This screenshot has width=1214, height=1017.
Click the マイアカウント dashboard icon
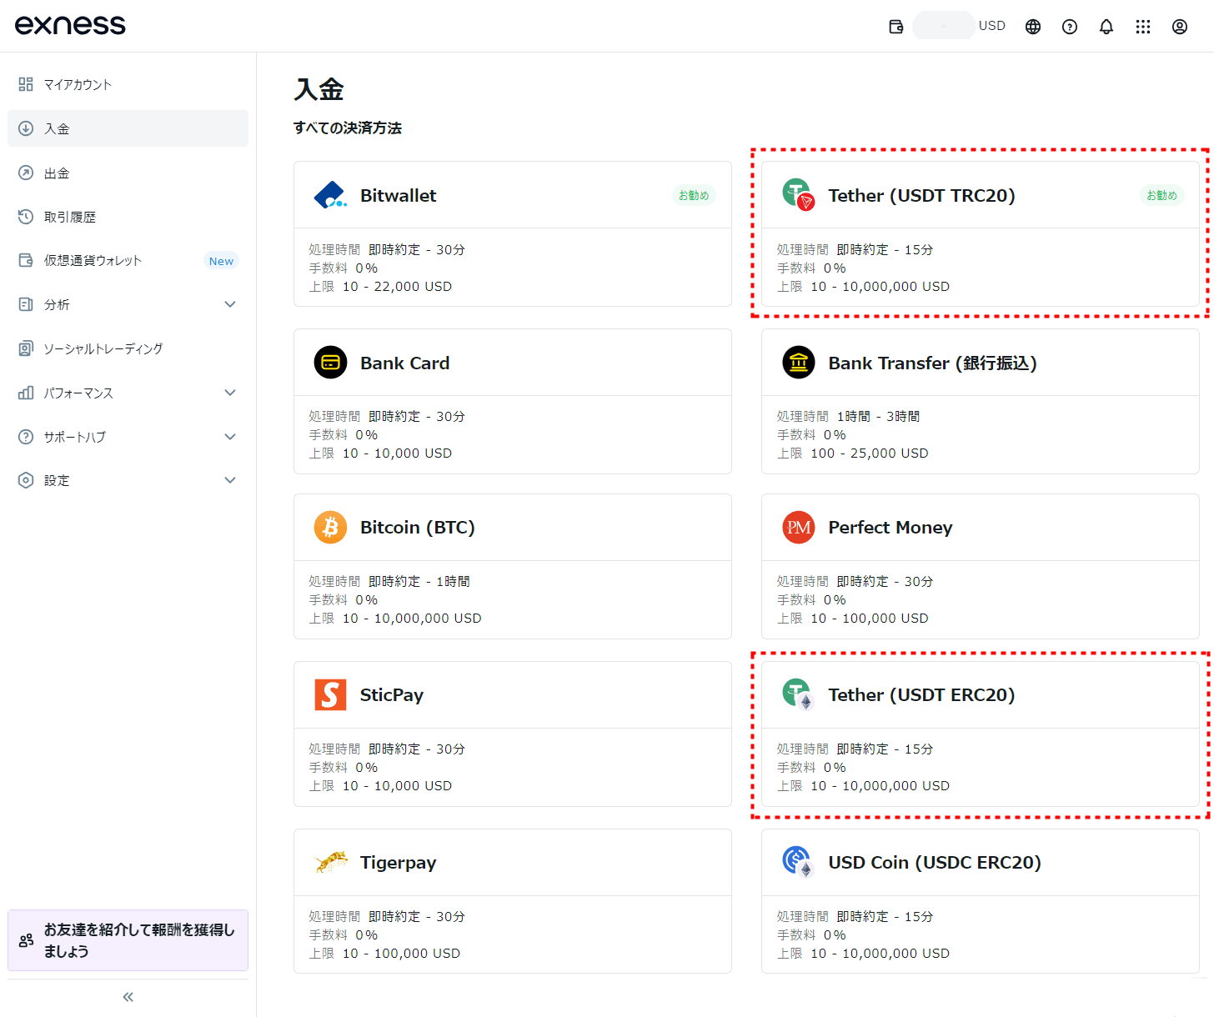tap(26, 84)
